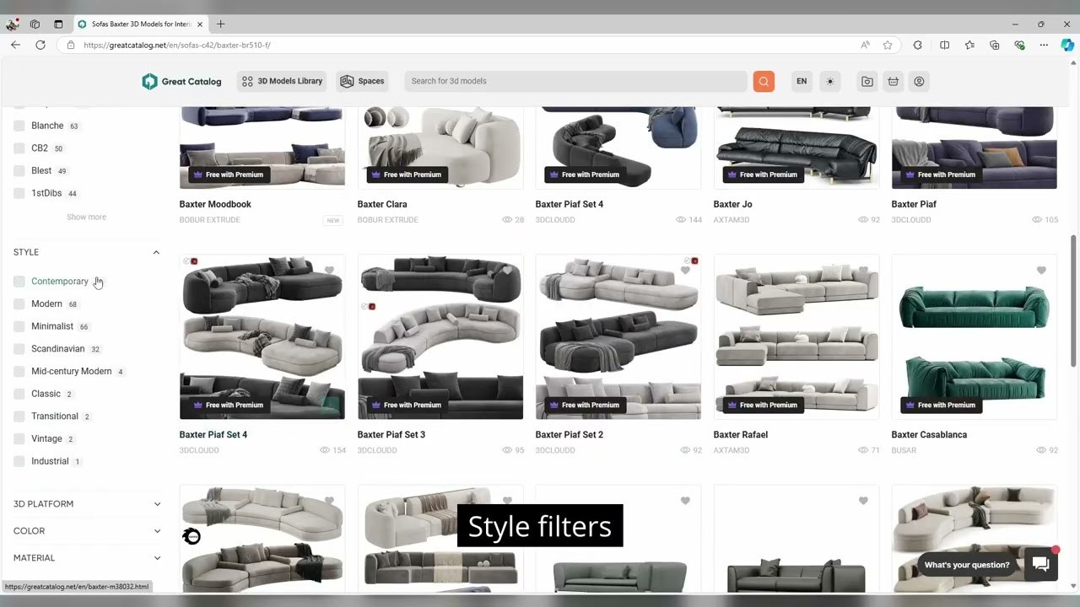Open the EN language dropdown

pos(802,81)
